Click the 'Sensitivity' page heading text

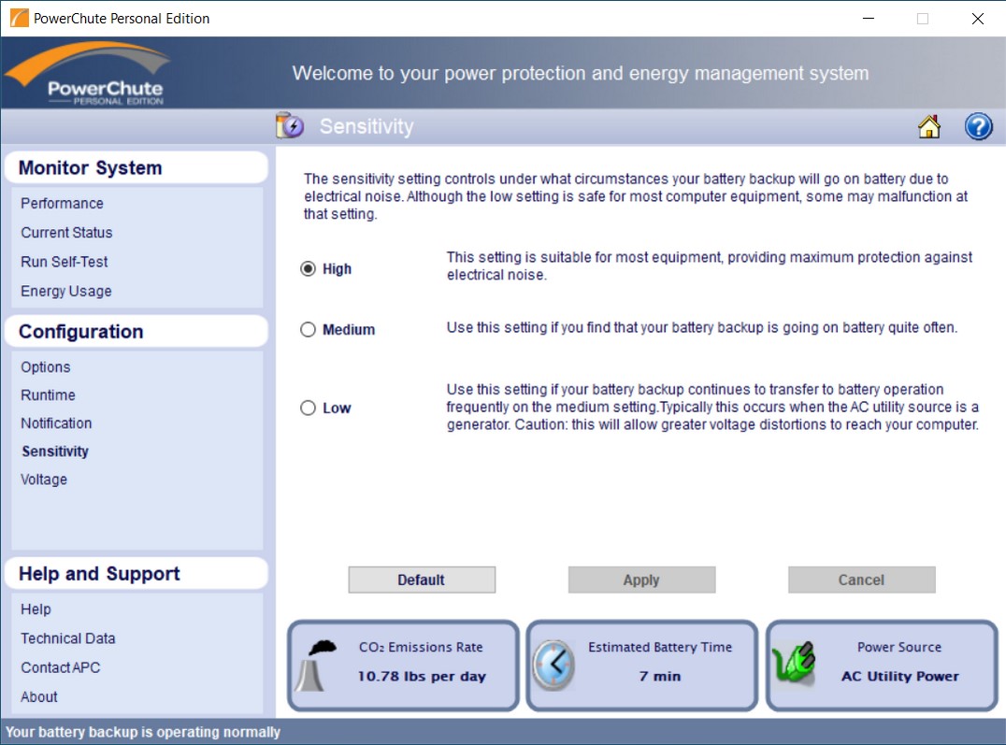click(367, 126)
